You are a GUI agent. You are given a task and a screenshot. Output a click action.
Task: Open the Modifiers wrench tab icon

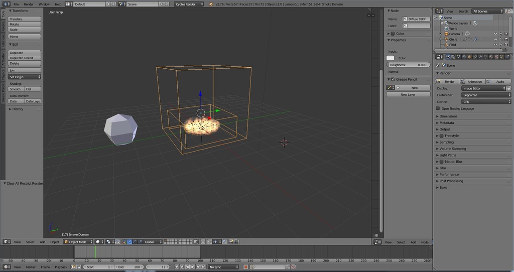pos(480,57)
